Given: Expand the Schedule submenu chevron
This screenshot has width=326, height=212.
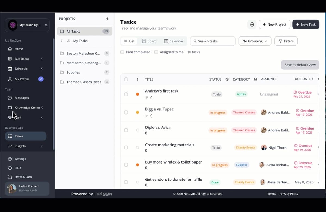Looking at the screenshot, I should pyautogui.click(x=42, y=69).
